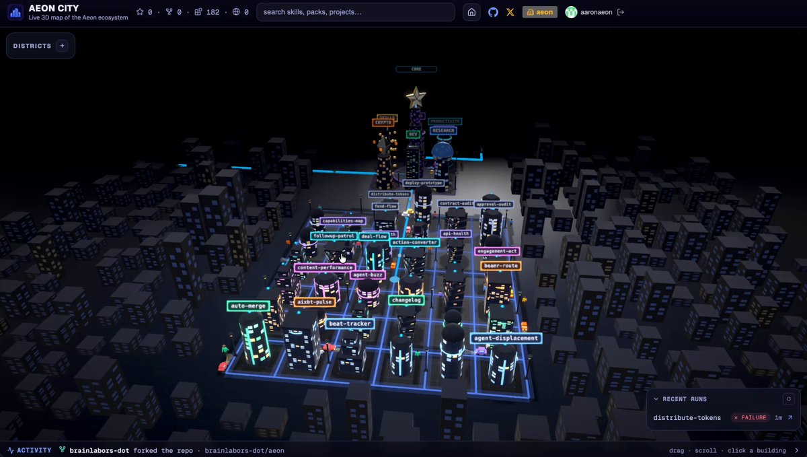This screenshot has height=457, width=807.
Task: Click the FAILURE status badge
Action: [x=749, y=418]
